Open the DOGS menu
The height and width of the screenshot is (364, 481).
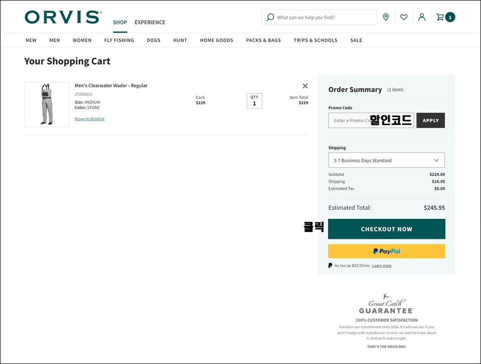[x=153, y=40]
